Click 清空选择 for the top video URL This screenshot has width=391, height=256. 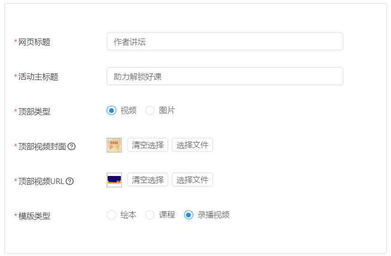coord(148,180)
